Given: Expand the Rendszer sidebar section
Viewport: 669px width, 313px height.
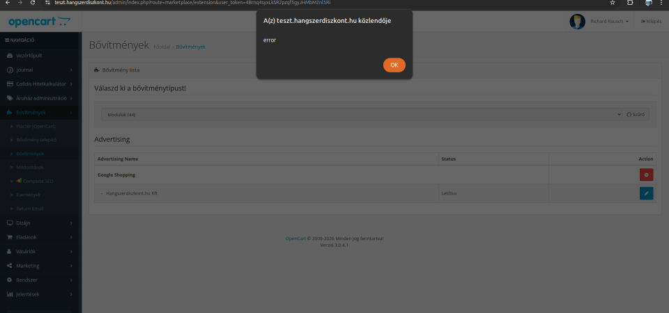Looking at the screenshot, I should pyautogui.click(x=40, y=280).
